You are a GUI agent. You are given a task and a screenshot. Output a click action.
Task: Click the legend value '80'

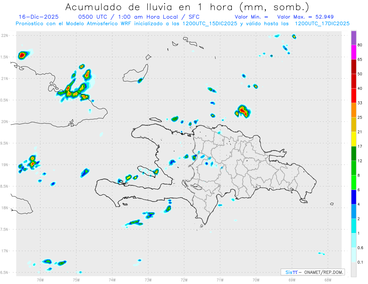tap(360, 45)
